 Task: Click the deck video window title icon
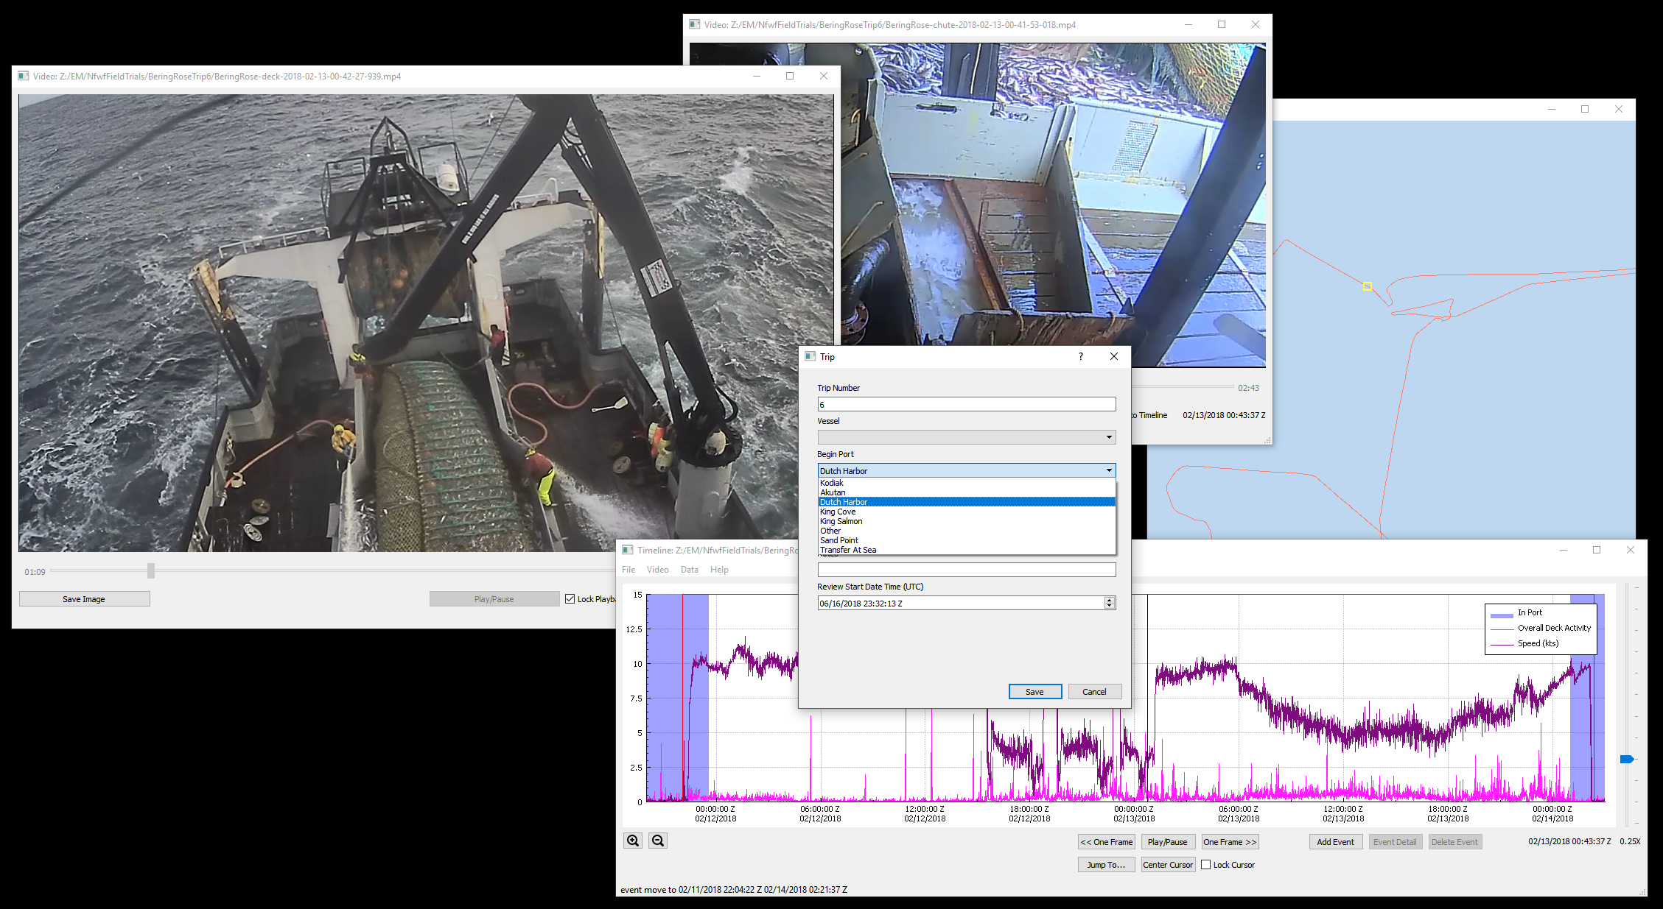tap(24, 76)
